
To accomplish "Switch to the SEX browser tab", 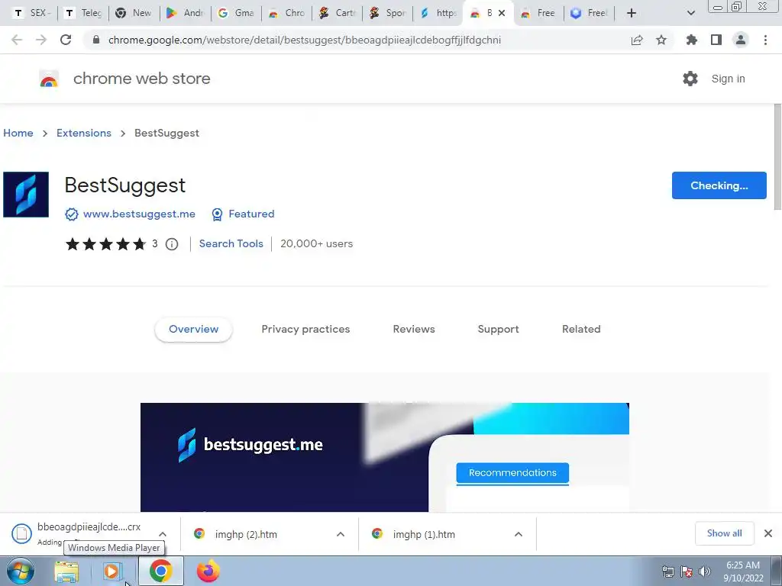I will [32, 13].
